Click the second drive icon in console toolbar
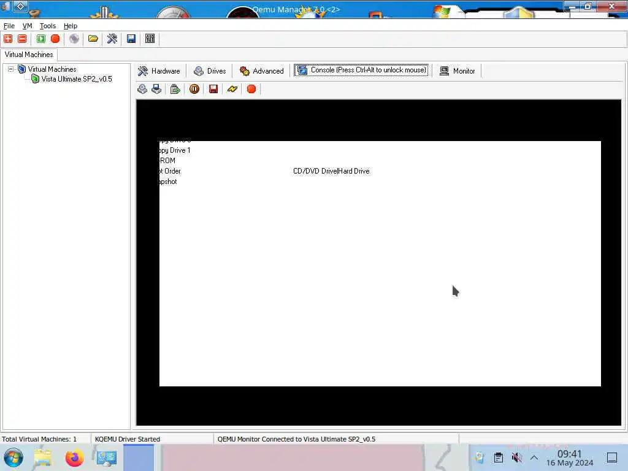 pyautogui.click(x=156, y=89)
